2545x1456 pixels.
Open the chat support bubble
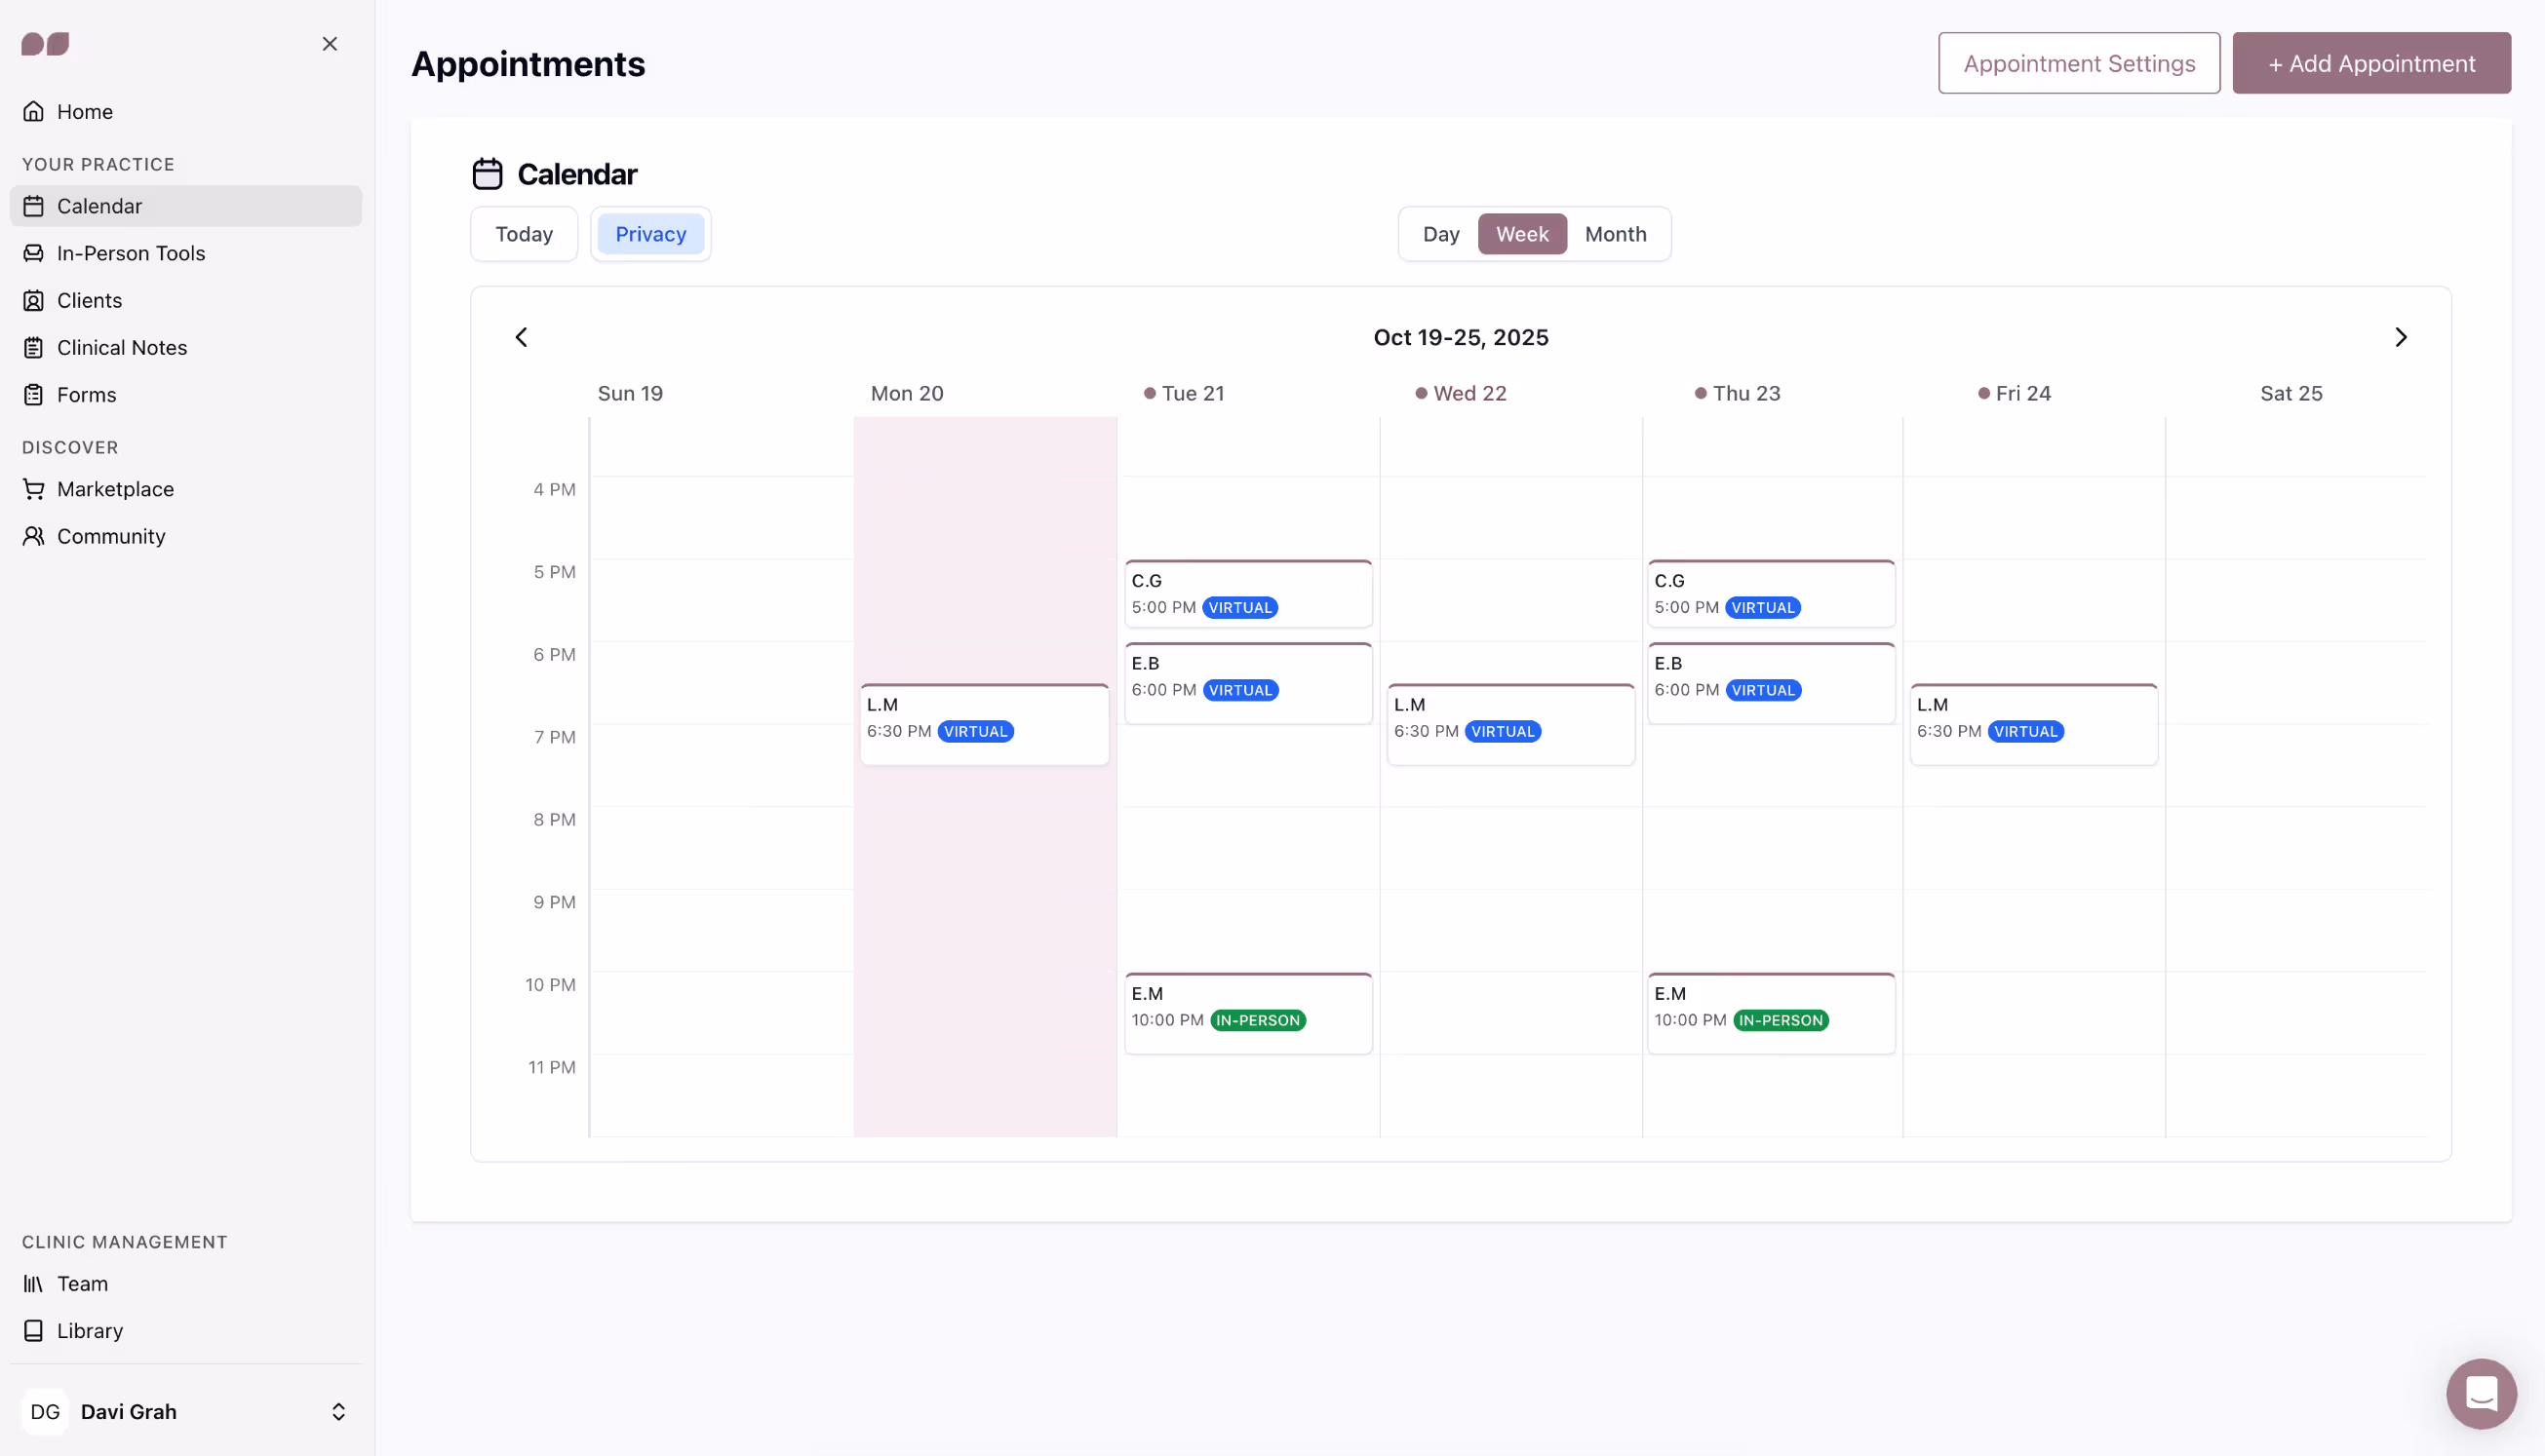pyautogui.click(x=2481, y=1393)
